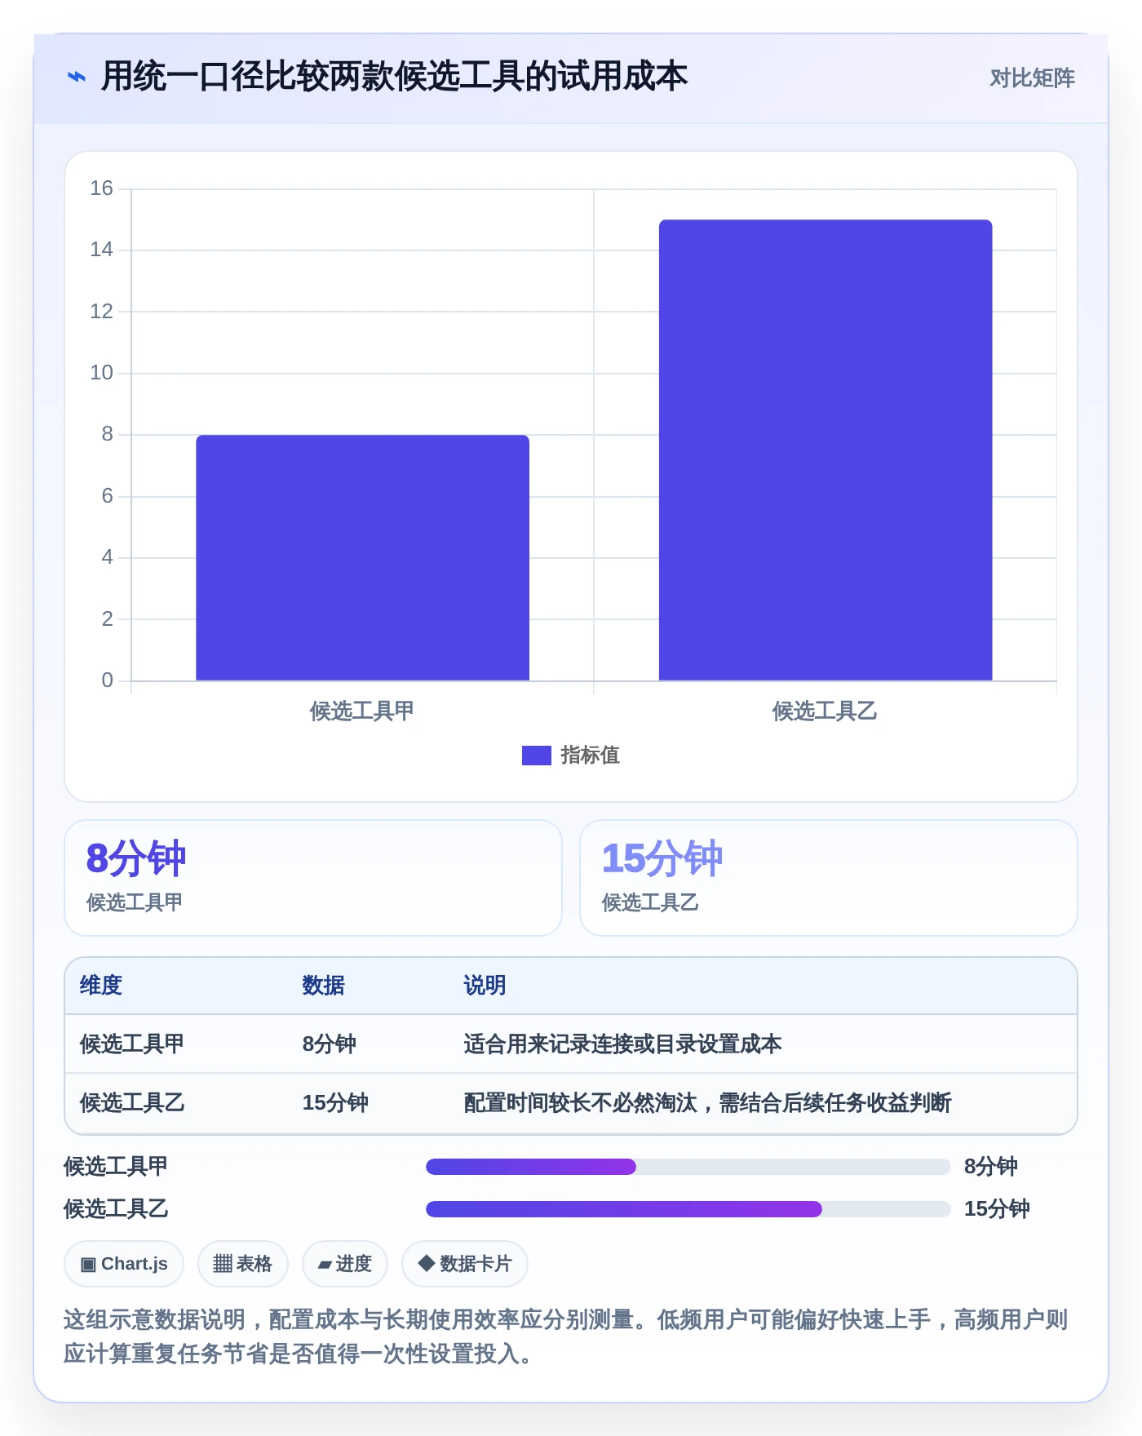This screenshot has height=1436, width=1142.
Task: Select the 15分钟 data card
Action: [x=829, y=878]
